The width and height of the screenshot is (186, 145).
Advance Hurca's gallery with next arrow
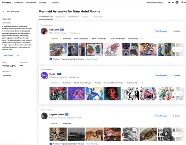[x=180, y=94]
